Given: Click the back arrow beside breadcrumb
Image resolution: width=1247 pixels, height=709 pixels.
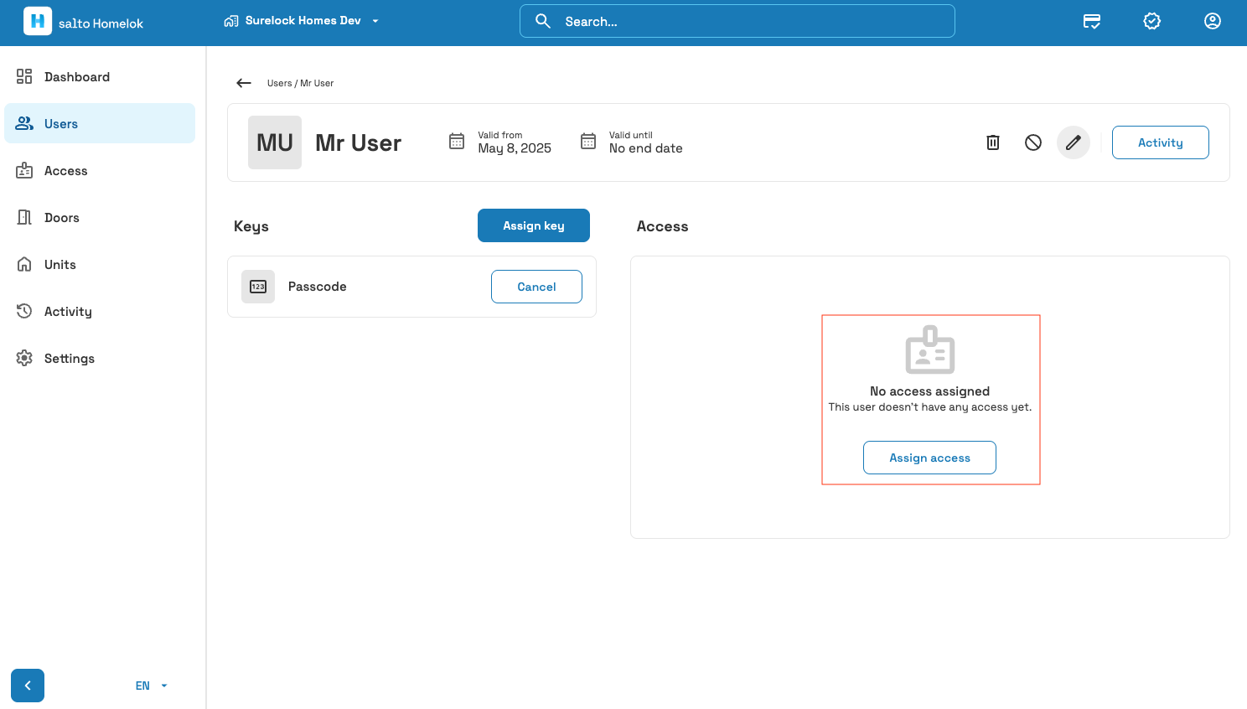Looking at the screenshot, I should click(244, 83).
